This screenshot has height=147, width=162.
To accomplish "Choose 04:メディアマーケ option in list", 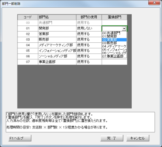I will coord(114,46).
